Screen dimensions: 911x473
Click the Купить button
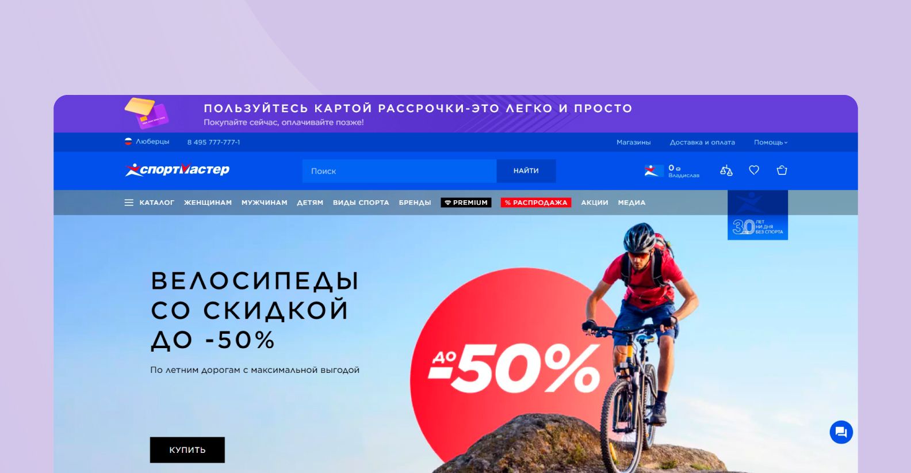click(x=187, y=450)
